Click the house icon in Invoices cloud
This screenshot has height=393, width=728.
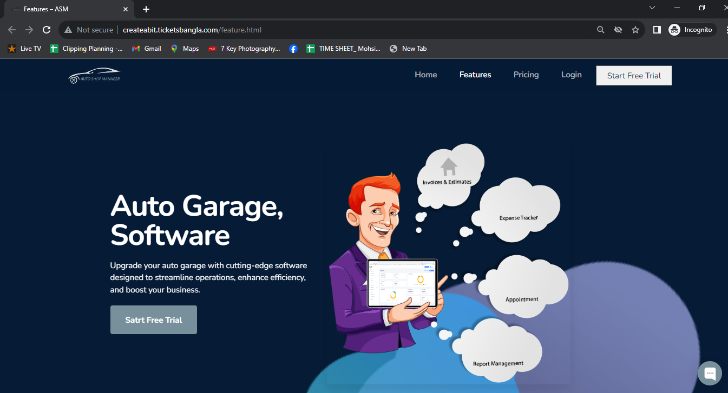coord(449,166)
